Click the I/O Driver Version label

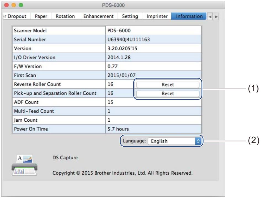pos(34,57)
